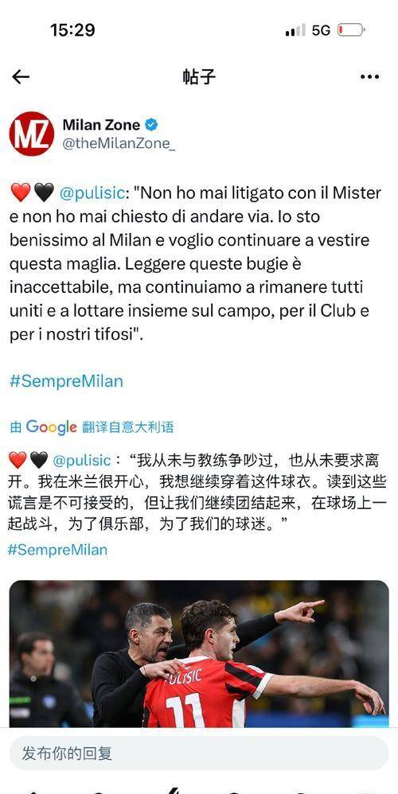Open the Milan Zone MZ avatar
The width and height of the screenshot is (398, 794).
tap(31, 134)
